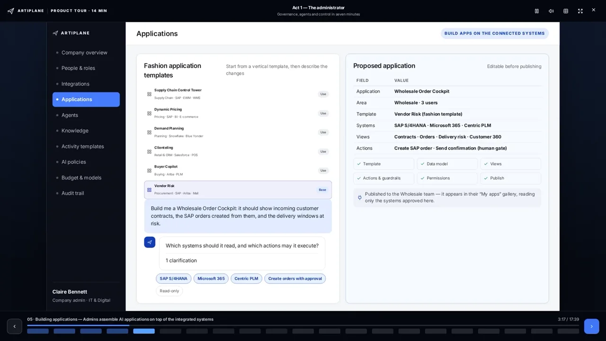The width and height of the screenshot is (606, 341).
Task: Click Buyer Copilot template icon
Action: [x=149, y=170]
